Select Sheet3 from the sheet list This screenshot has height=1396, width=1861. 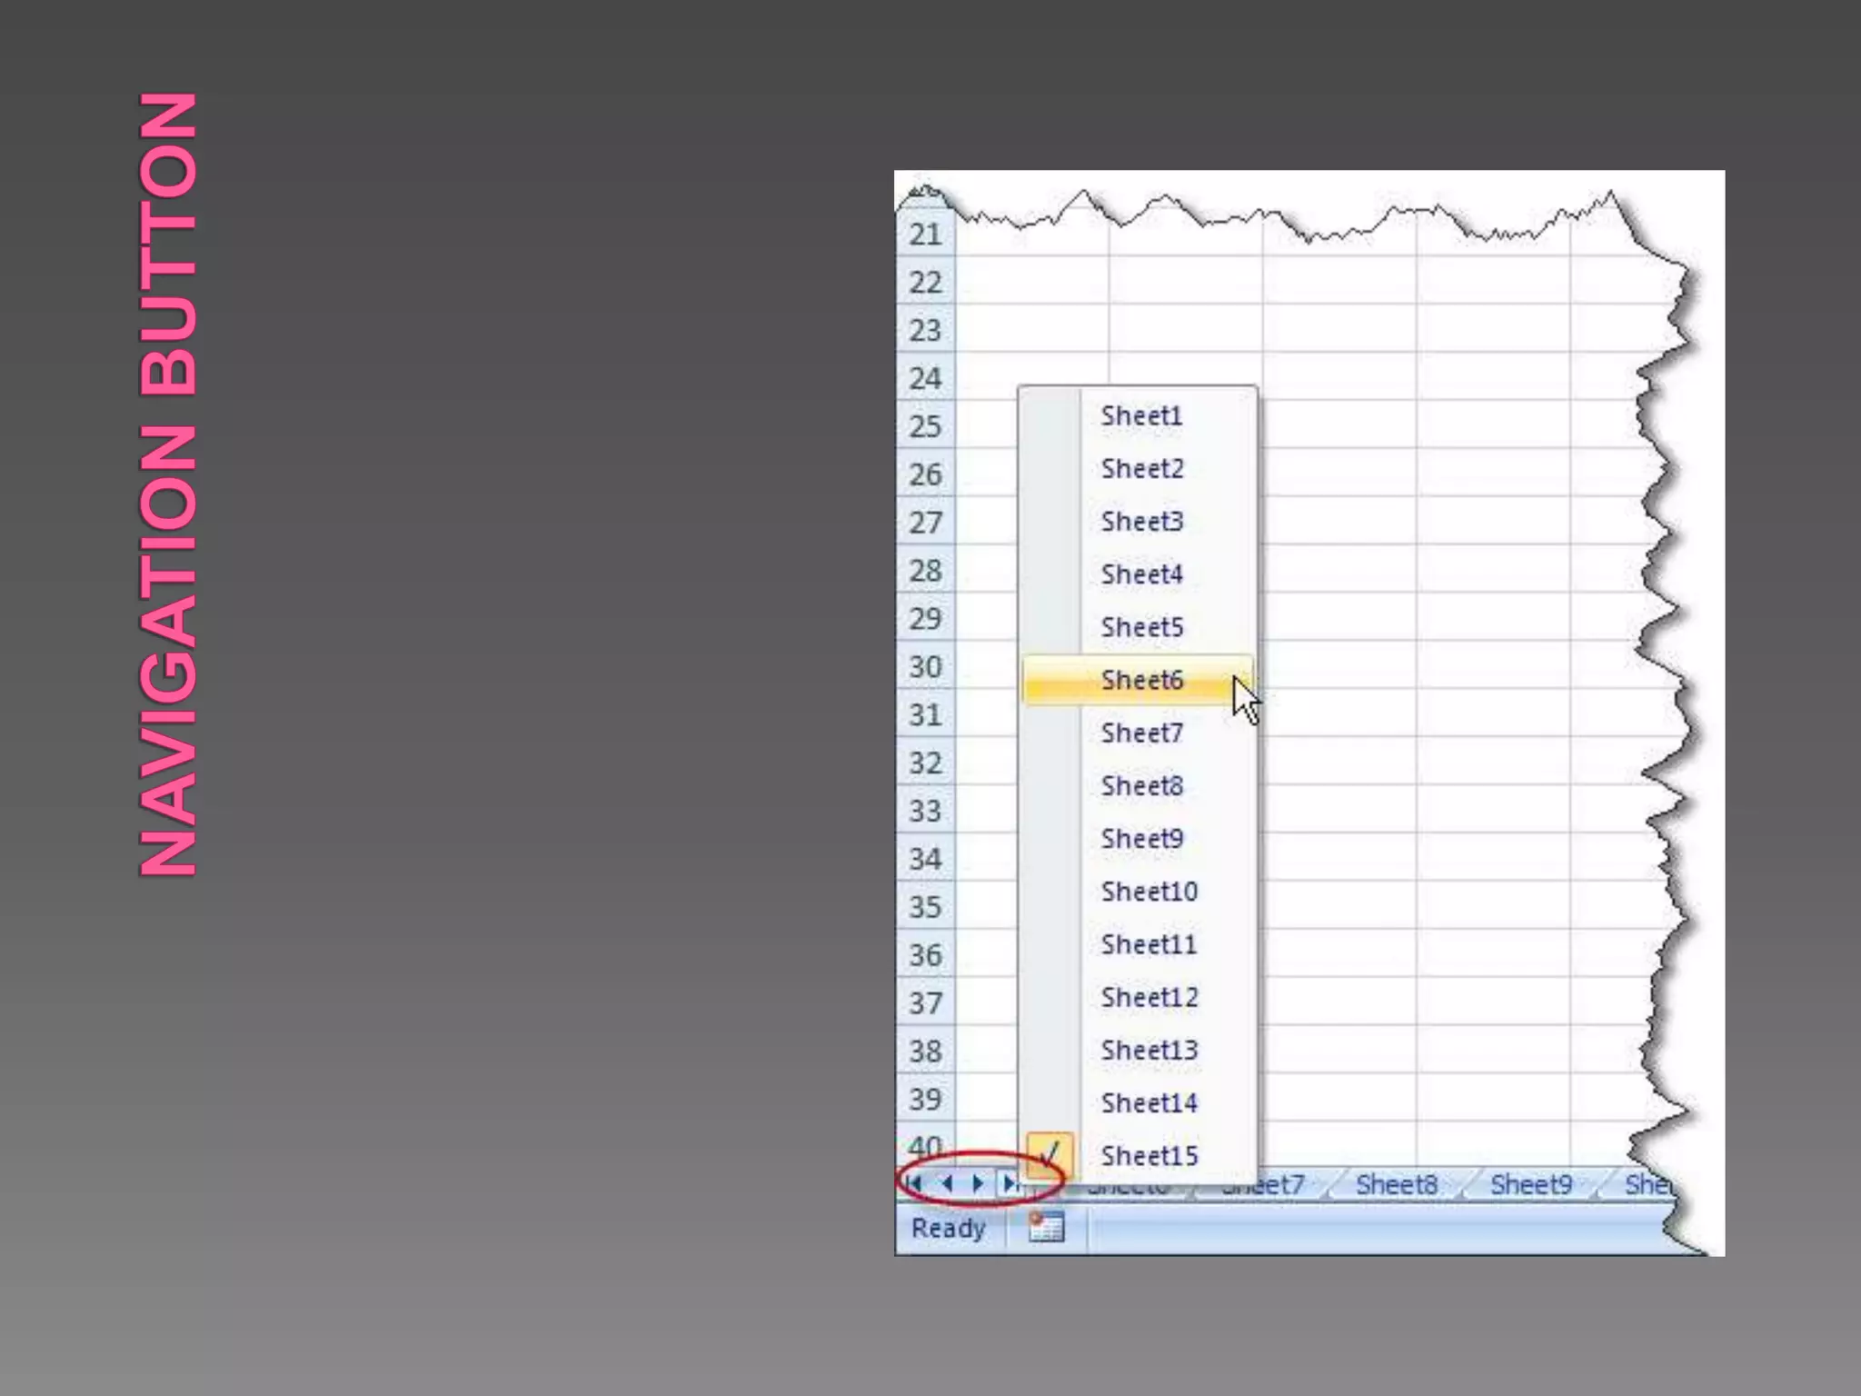1141,522
